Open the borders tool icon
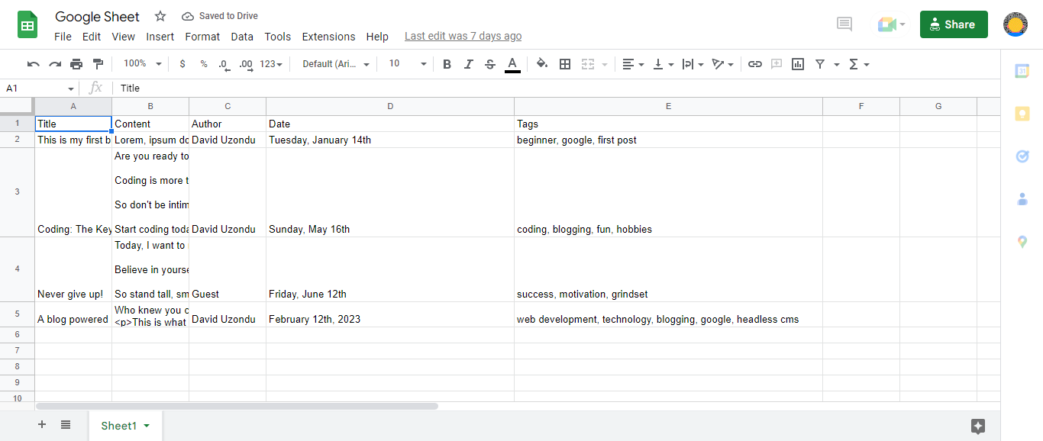Viewport: 1043px width, 441px height. tap(565, 64)
